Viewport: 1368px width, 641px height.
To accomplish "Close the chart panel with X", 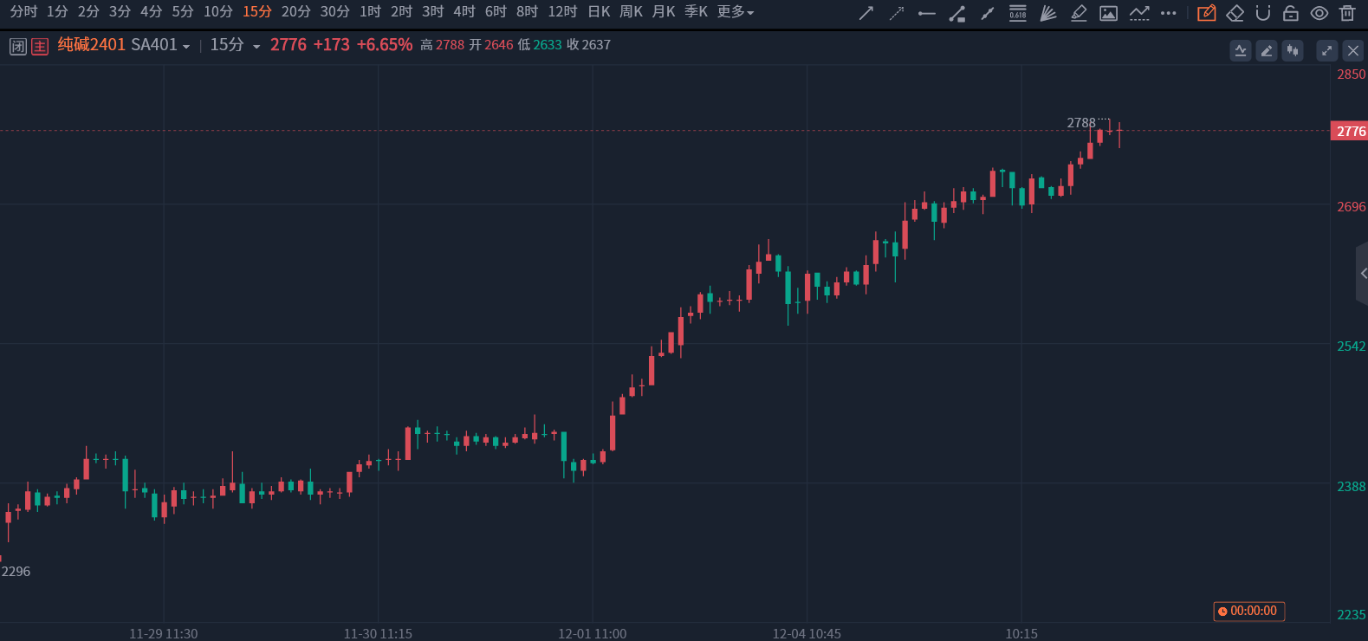I will point(1353,51).
